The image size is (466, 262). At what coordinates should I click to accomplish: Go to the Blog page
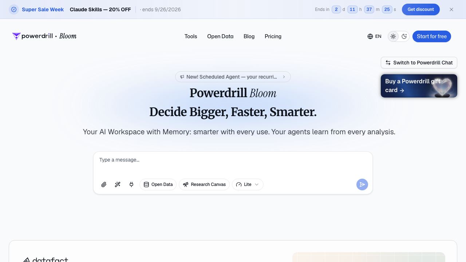[x=249, y=36]
